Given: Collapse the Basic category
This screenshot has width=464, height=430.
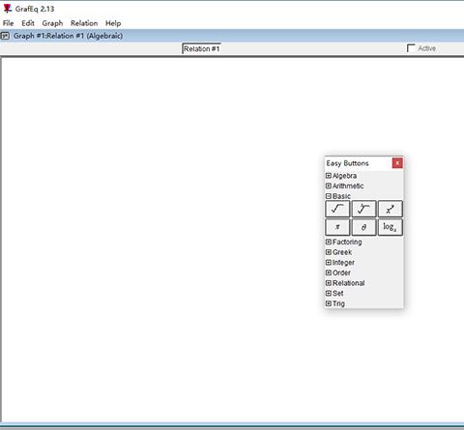Looking at the screenshot, I should pyautogui.click(x=329, y=196).
